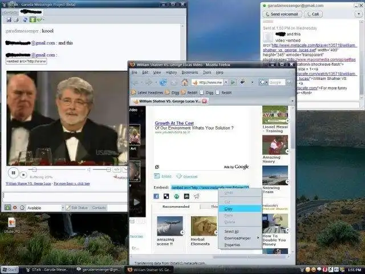Viewport: 365px width, 274px height.
Task: Click the Google search box in Firefox
Action: pyautogui.click(x=277, y=82)
